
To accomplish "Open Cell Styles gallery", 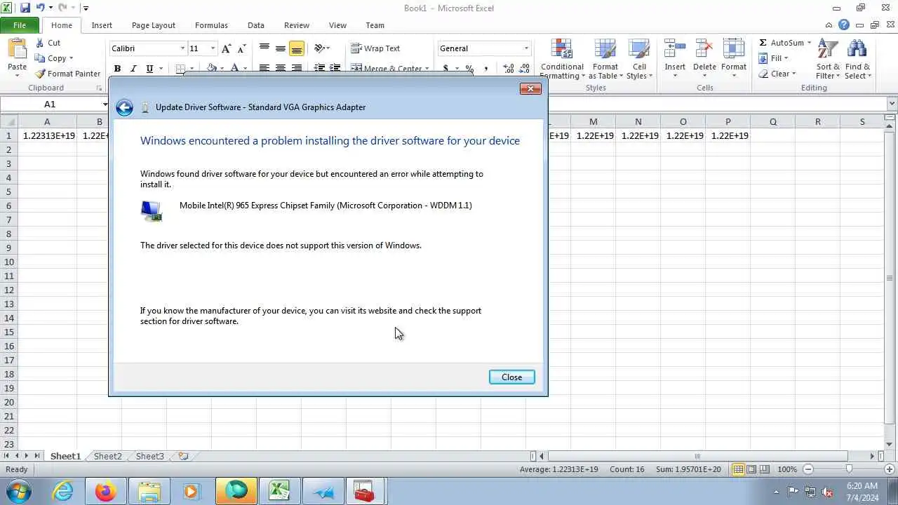I will pyautogui.click(x=639, y=59).
